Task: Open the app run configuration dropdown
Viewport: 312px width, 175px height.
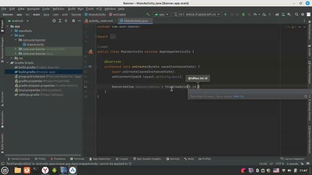Action: 161,14
